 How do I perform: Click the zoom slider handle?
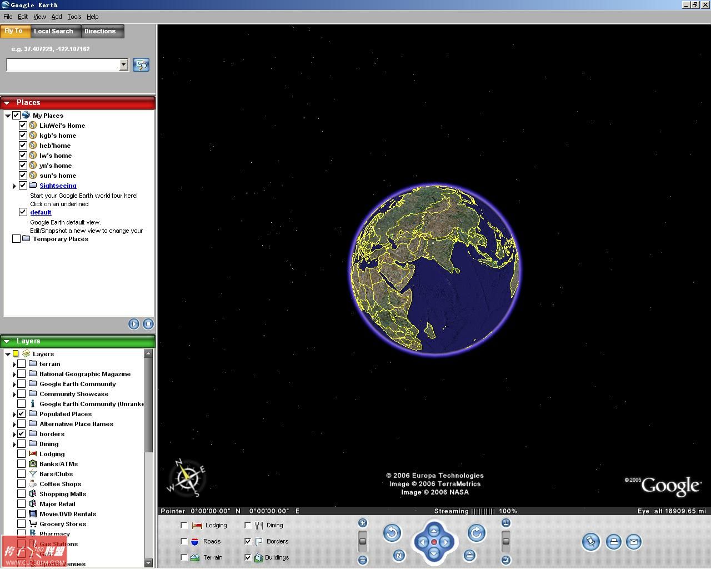[x=363, y=541]
